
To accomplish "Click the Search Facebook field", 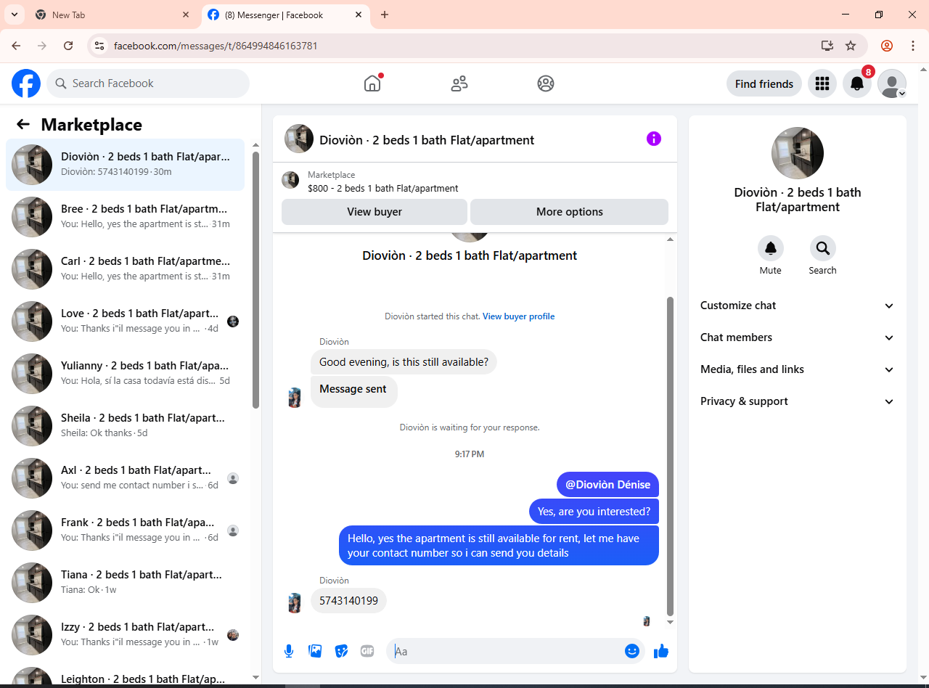I will (x=148, y=83).
